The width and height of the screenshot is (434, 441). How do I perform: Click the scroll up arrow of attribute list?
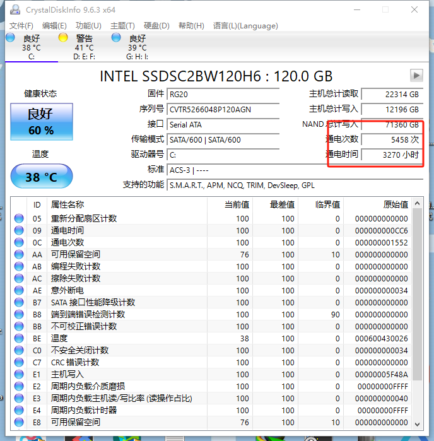[x=418, y=203]
